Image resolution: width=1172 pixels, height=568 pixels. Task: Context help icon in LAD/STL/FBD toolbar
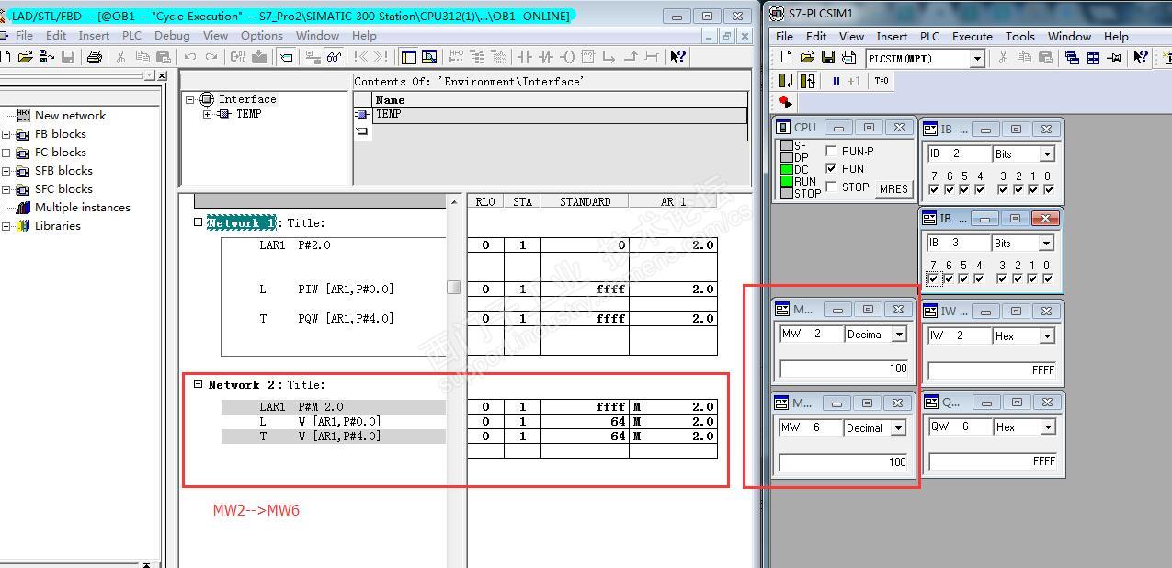point(677,57)
